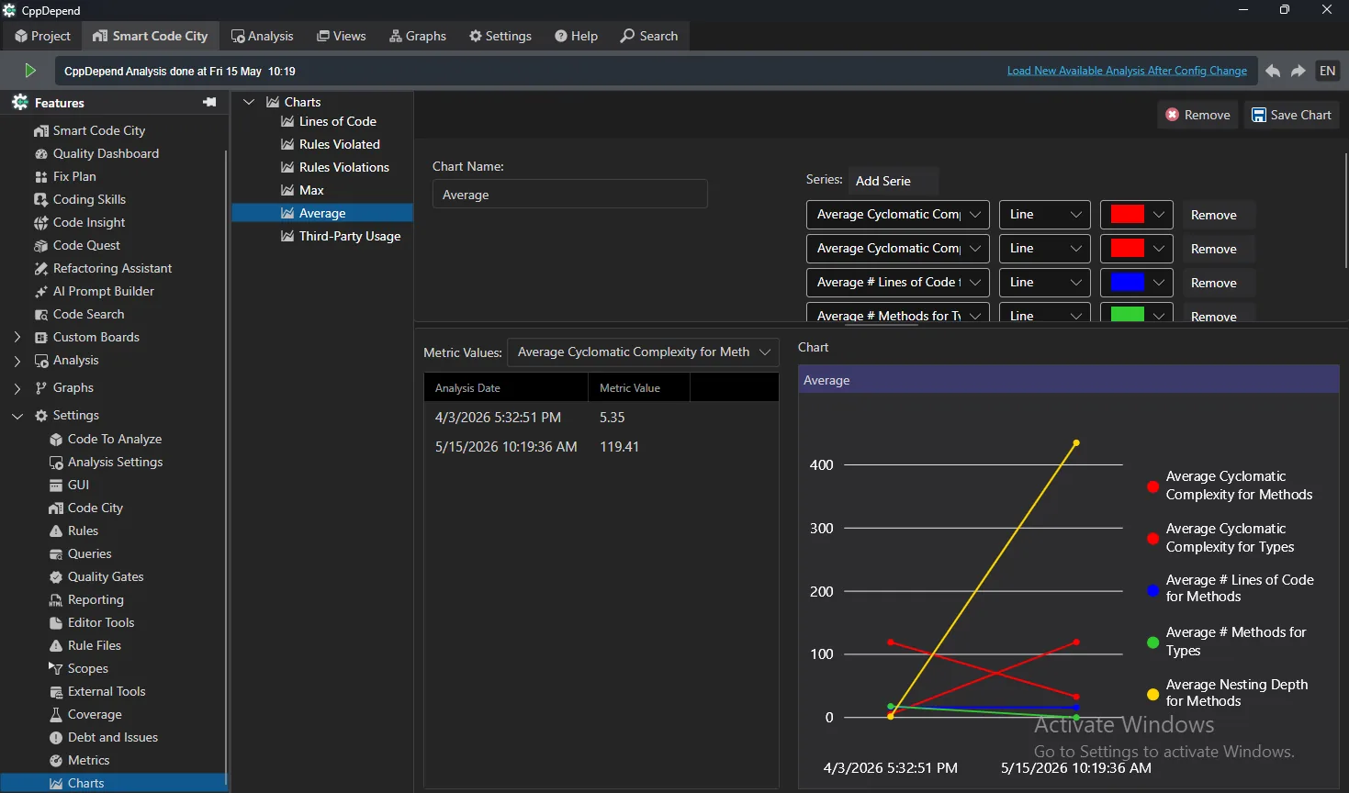Open the top Settings menu
Screen dimensions: 1349x793
500,36
